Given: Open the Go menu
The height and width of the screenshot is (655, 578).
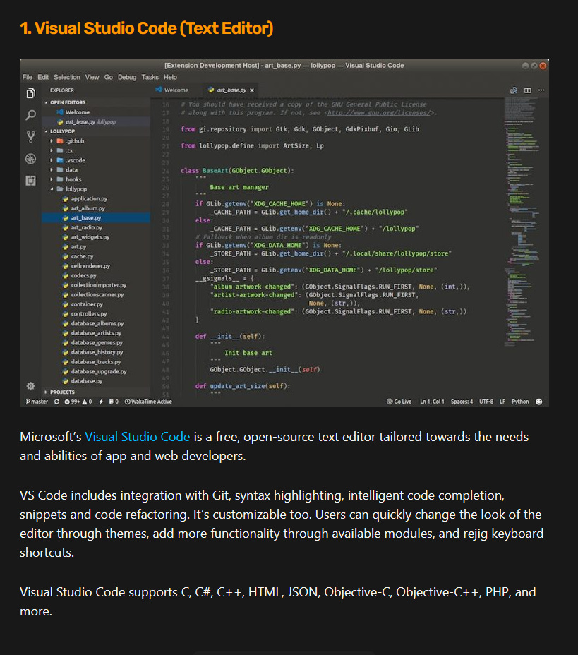Looking at the screenshot, I should coord(109,77).
